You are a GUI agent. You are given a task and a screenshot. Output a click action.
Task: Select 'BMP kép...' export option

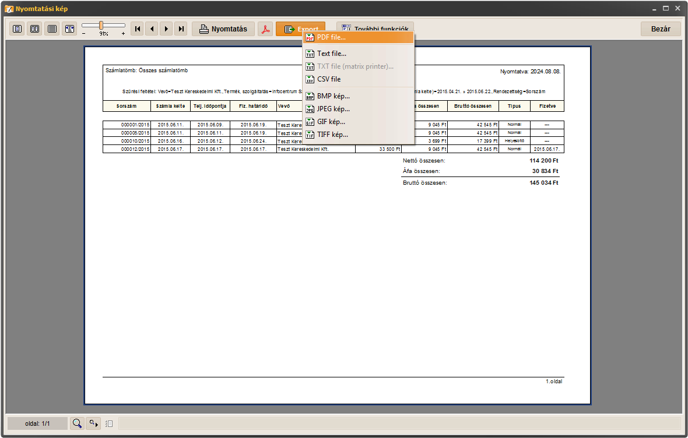[359, 96]
